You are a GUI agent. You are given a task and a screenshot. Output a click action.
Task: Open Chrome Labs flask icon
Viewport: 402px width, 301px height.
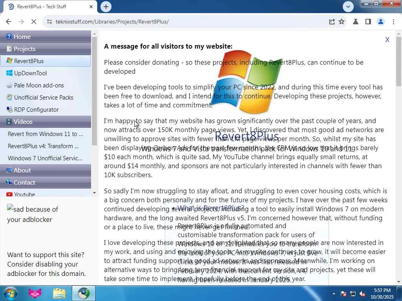(356, 22)
